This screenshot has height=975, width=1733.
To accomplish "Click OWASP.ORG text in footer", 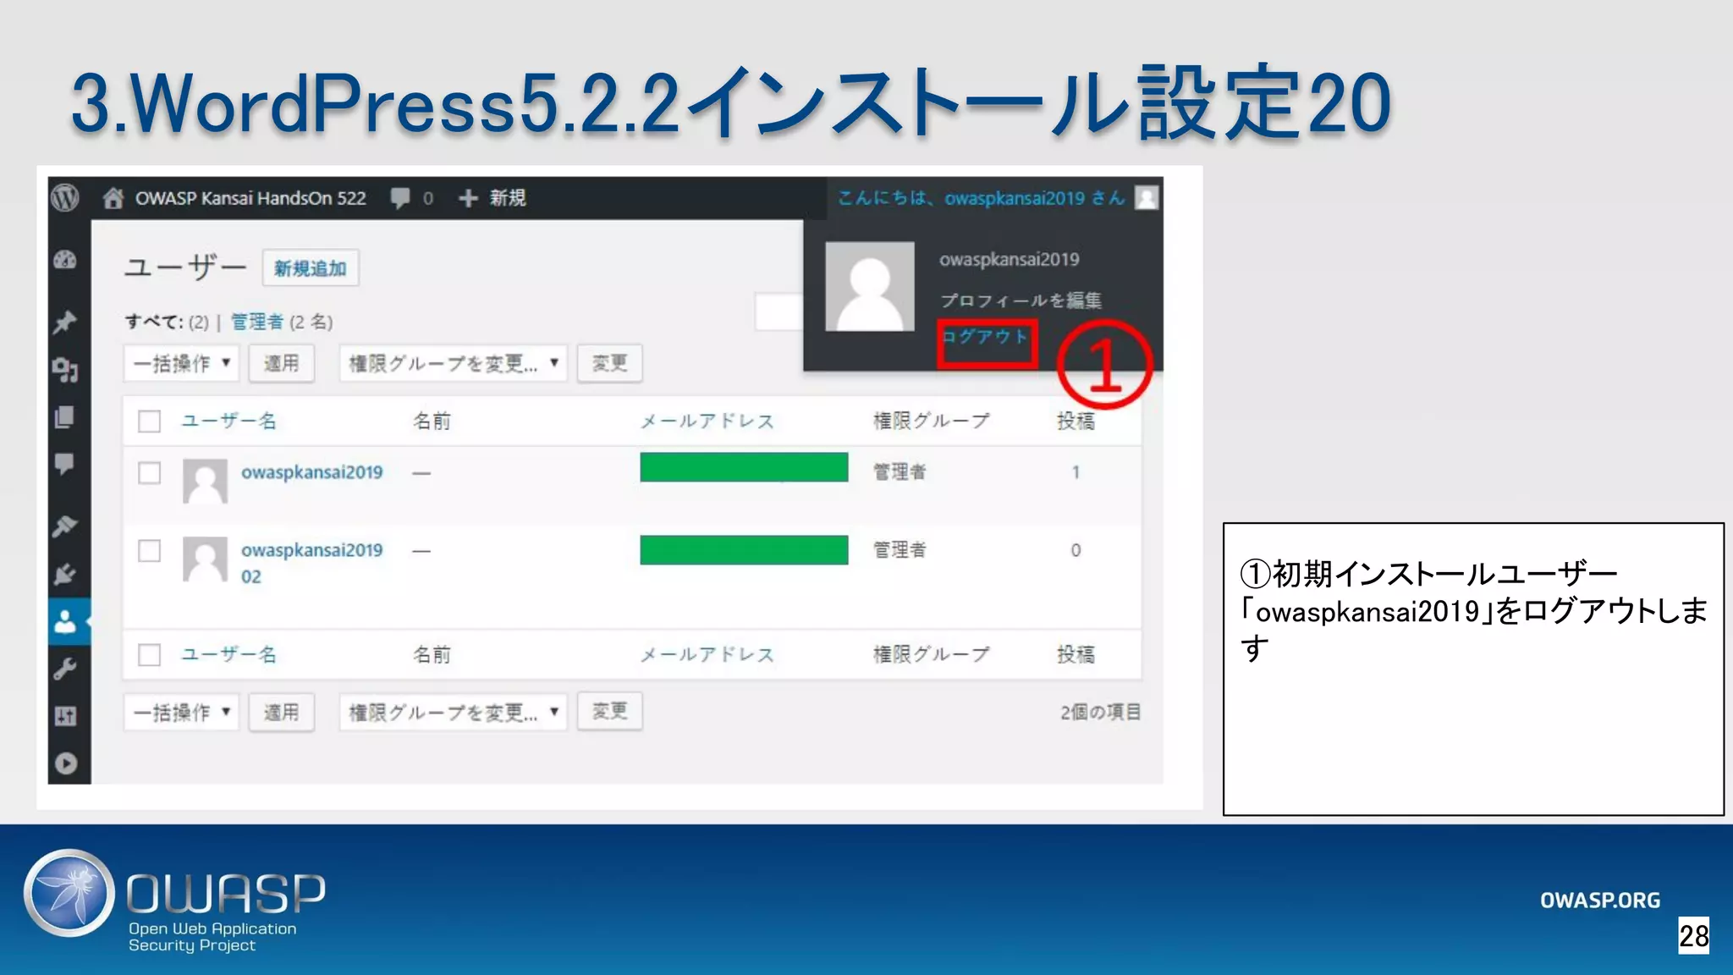I will point(1599,900).
